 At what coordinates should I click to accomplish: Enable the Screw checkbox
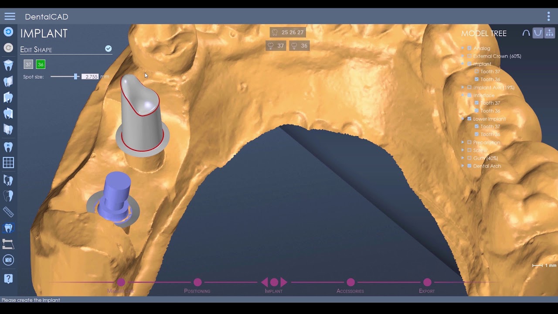coord(470,150)
